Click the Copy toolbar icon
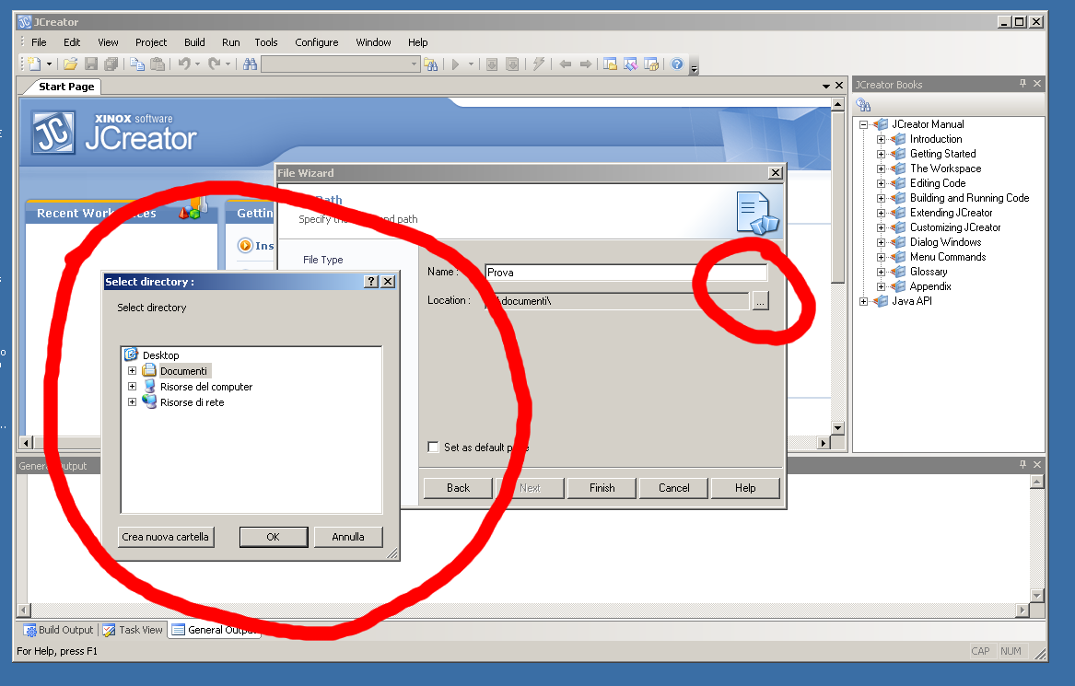Image resolution: width=1075 pixels, height=686 pixels. point(137,64)
